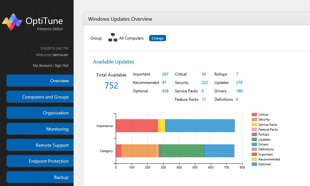Select Monitoring in the sidebar
This screenshot has width=310, height=186.
click(40, 129)
